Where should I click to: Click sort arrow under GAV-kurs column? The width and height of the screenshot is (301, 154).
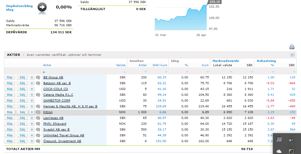coord(166,72)
